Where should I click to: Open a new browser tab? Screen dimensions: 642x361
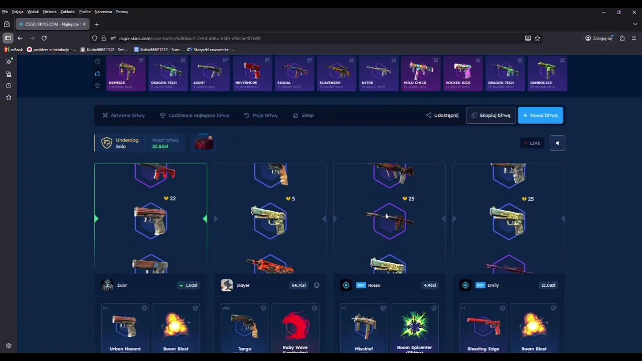coord(97,24)
